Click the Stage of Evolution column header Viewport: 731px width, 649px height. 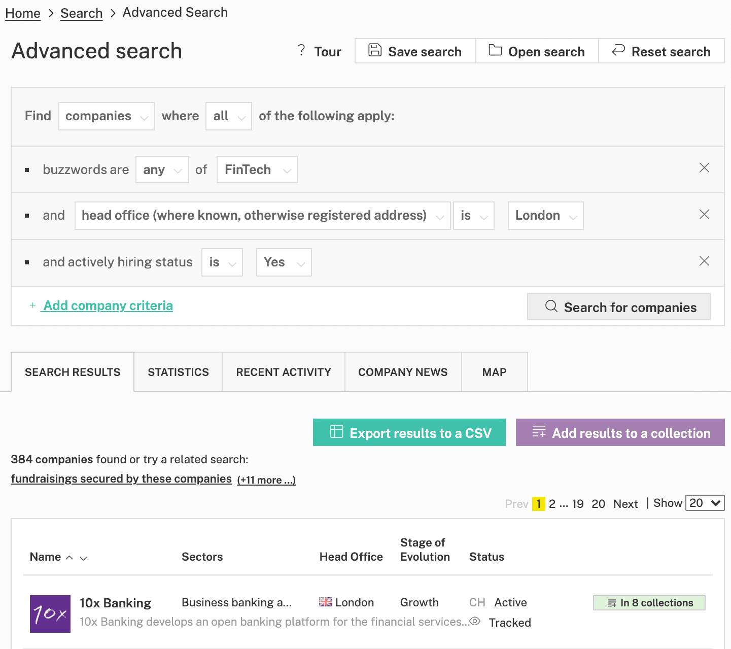pos(425,550)
